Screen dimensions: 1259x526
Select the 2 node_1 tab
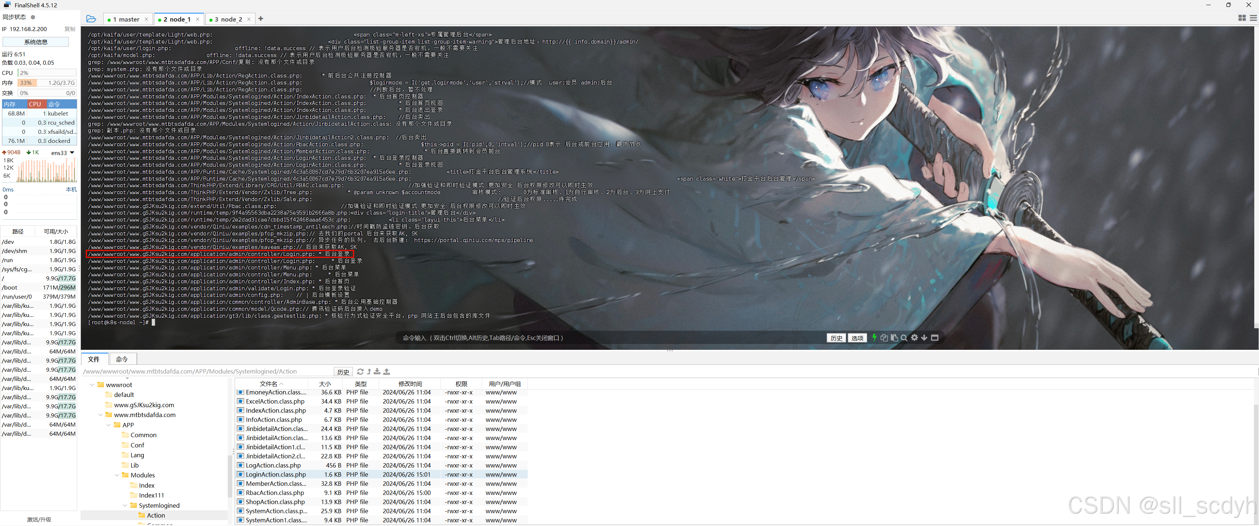tap(177, 19)
